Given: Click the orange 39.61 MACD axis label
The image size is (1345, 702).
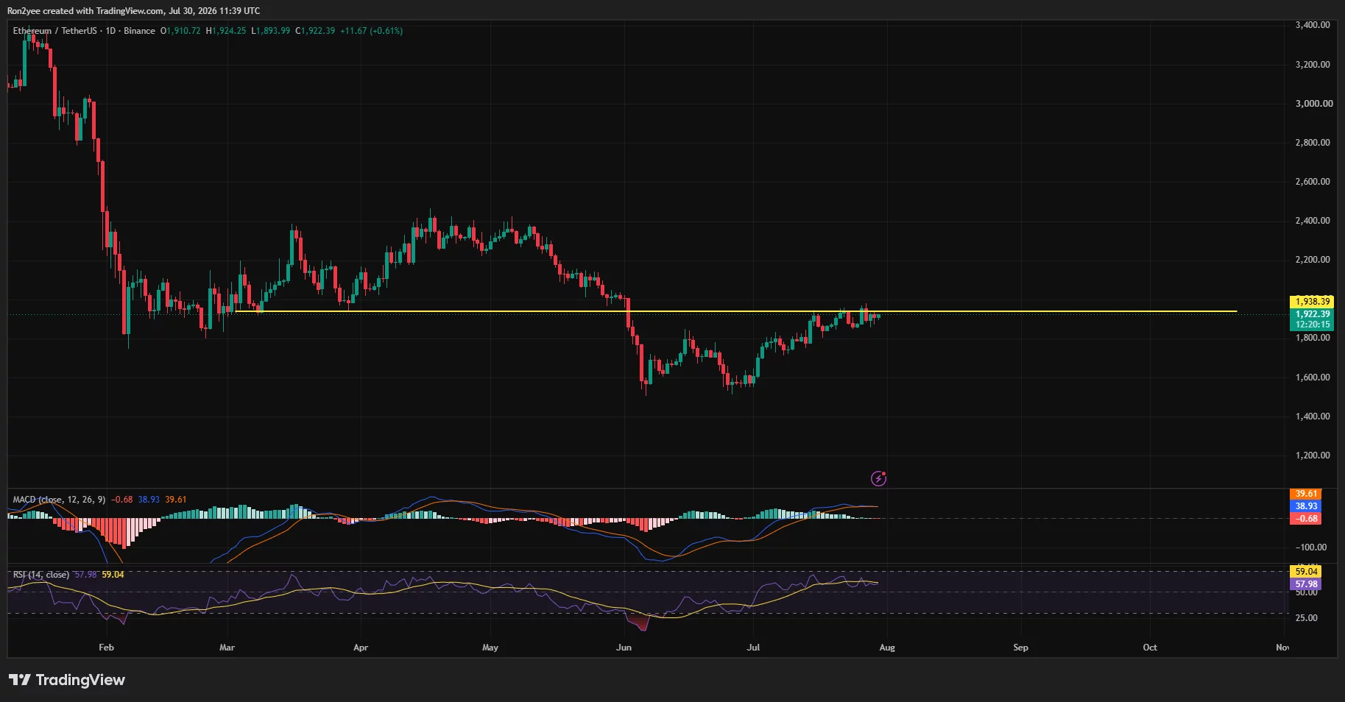Looking at the screenshot, I should (1306, 494).
